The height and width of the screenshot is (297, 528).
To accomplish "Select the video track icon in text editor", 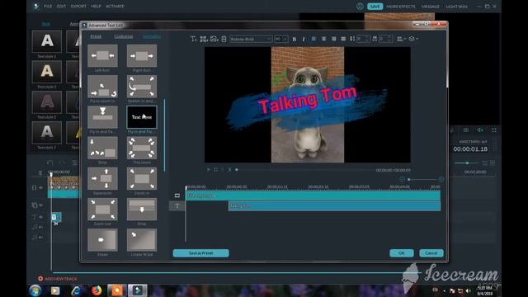I will pos(177,196).
